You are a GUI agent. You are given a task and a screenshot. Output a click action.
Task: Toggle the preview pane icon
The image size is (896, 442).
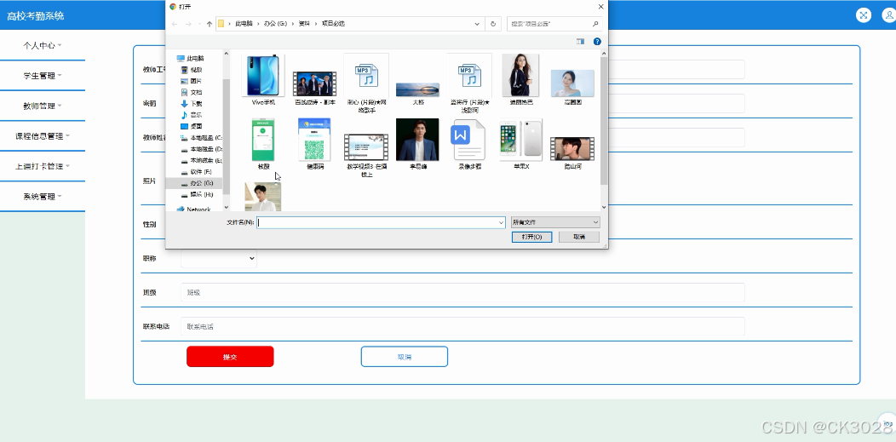point(581,41)
